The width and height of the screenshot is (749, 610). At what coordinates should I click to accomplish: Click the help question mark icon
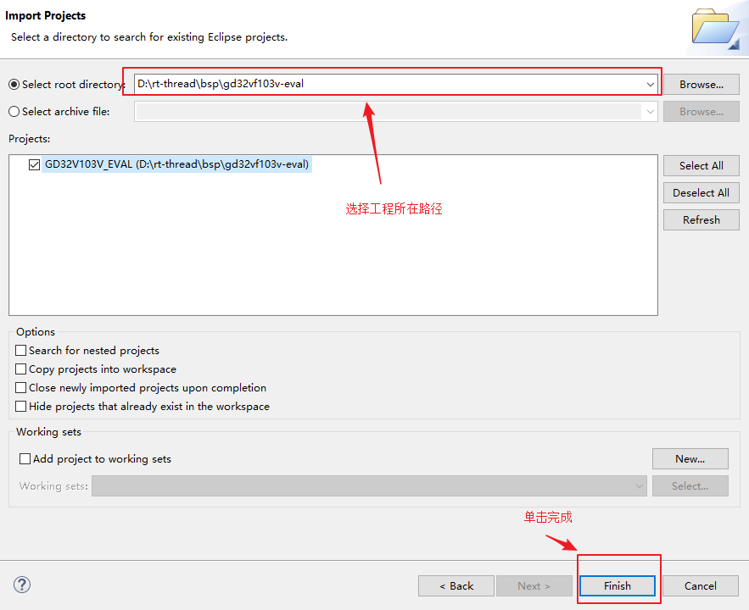coord(22,585)
